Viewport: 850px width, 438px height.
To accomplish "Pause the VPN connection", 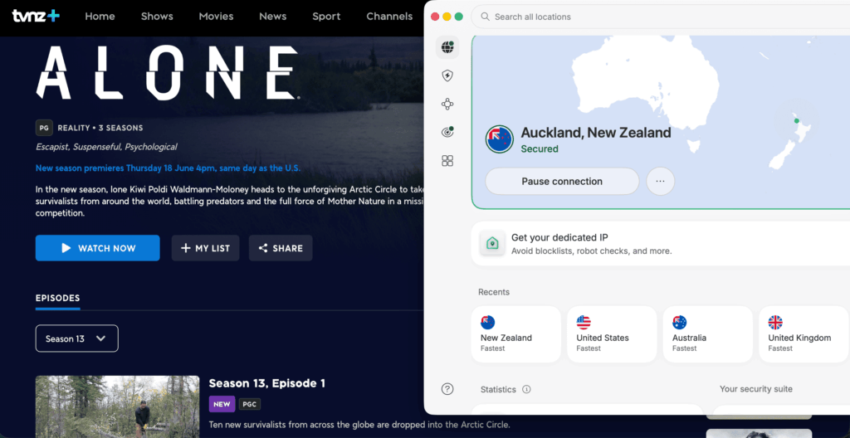I will (562, 181).
